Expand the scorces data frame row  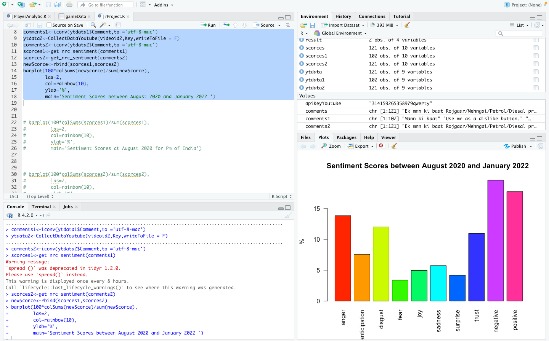(302, 48)
